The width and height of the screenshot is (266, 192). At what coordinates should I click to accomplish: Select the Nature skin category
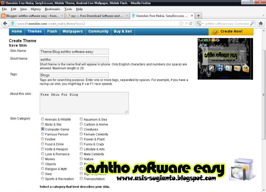click(81, 159)
